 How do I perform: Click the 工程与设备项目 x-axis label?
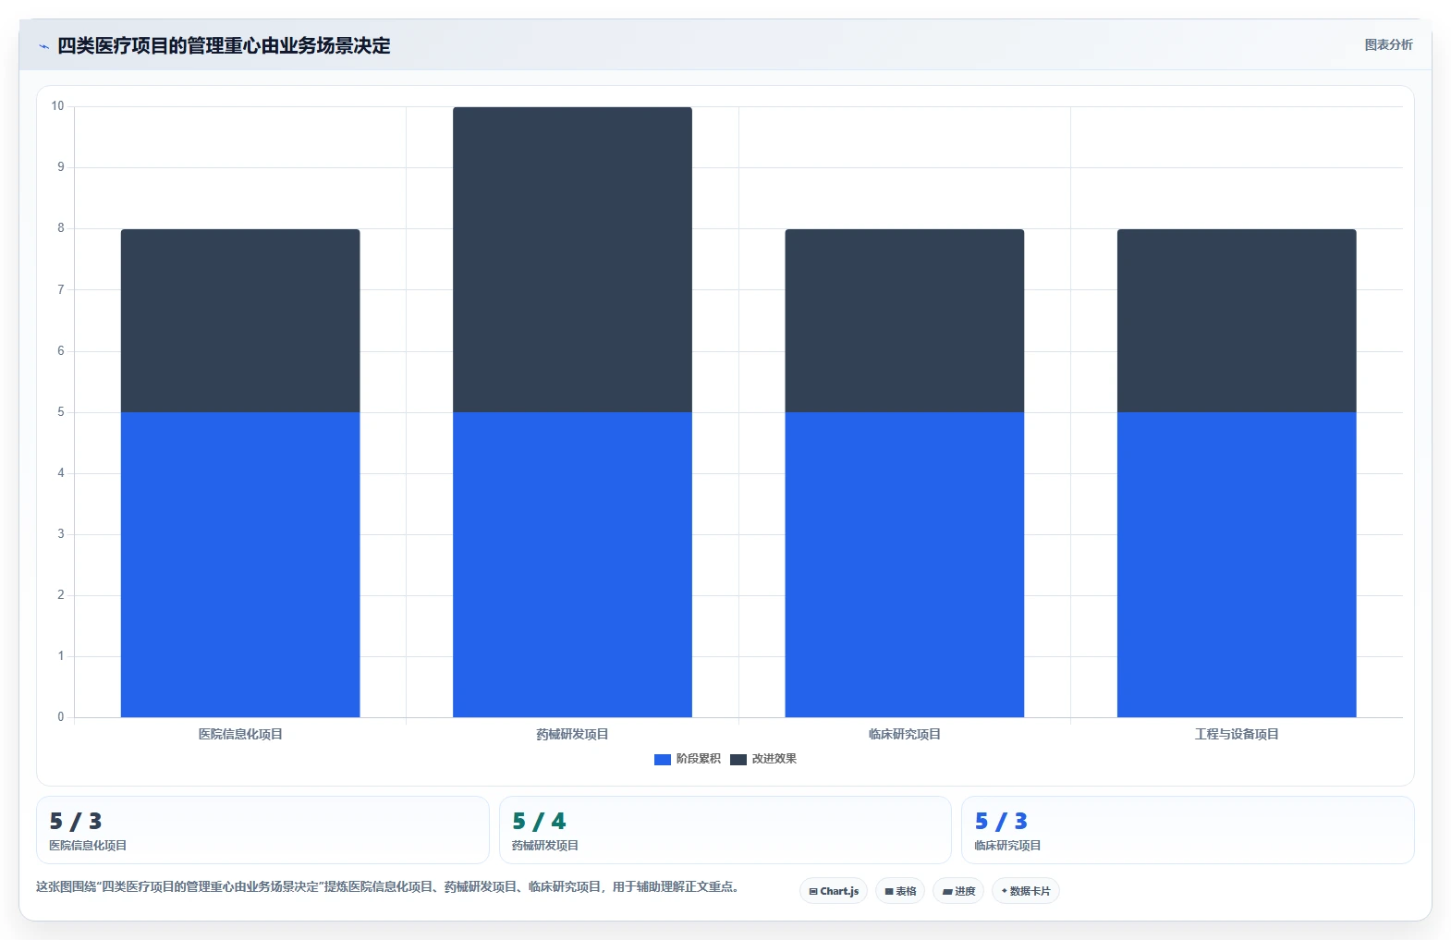[x=1237, y=734]
